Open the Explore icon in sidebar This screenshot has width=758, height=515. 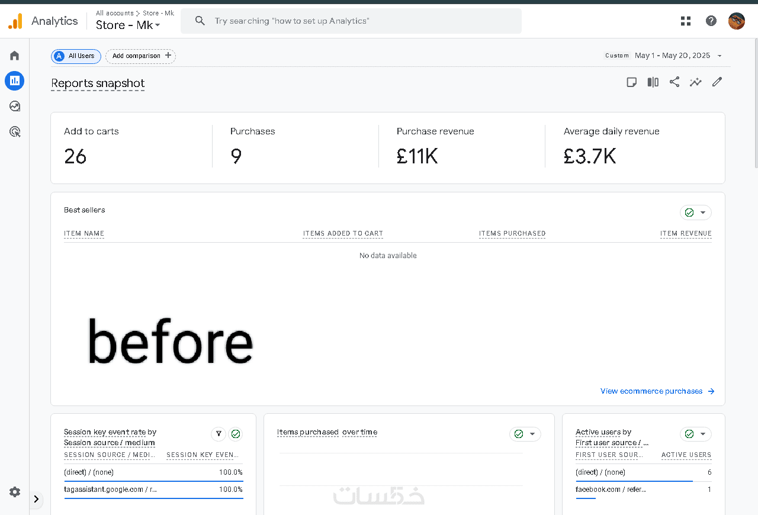click(x=14, y=106)
